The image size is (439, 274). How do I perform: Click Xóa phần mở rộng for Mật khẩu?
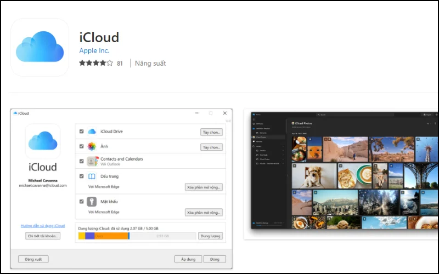[204, 213]
